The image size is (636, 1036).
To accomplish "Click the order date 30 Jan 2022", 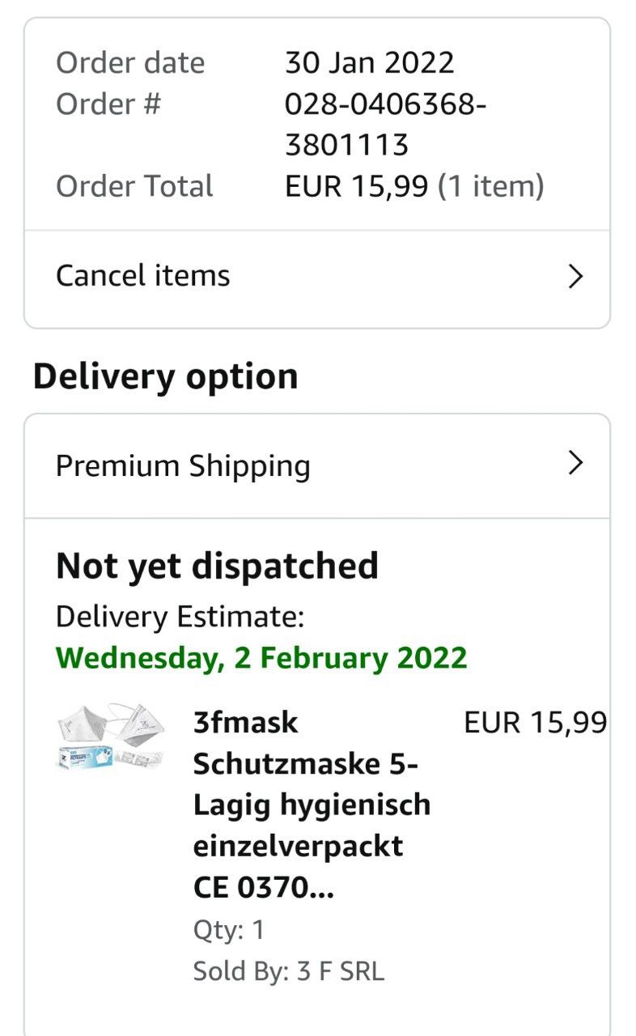I will point(369,63).
